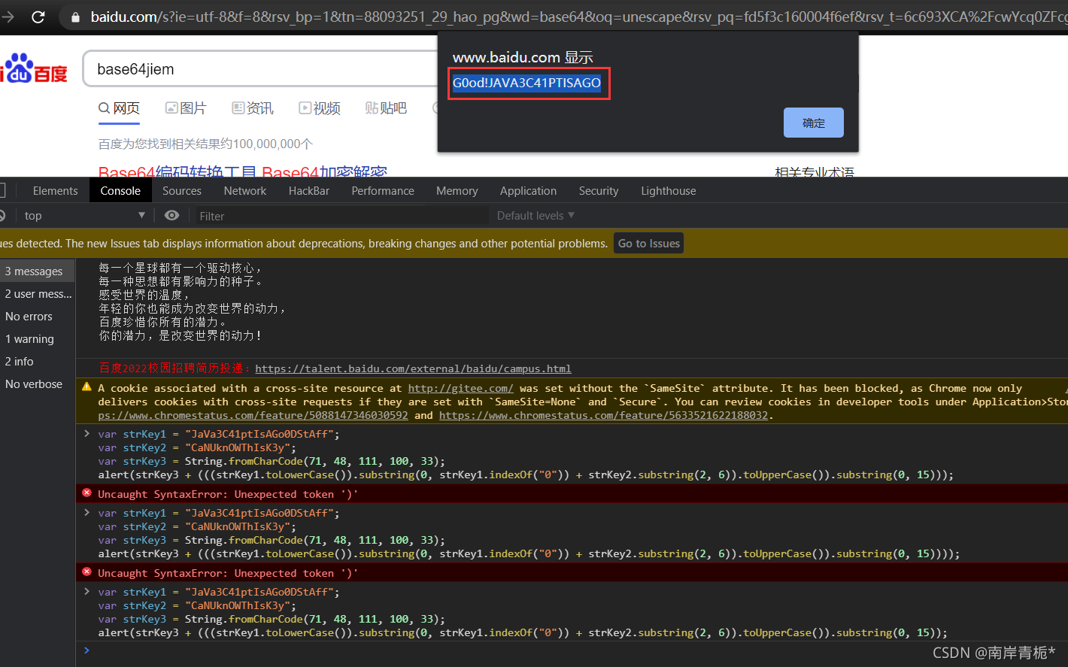Image resolution: width=1068 pixels, height=667 pixels.
Task: Click the lock icon in address bar
Action: (x=75, y=17)
